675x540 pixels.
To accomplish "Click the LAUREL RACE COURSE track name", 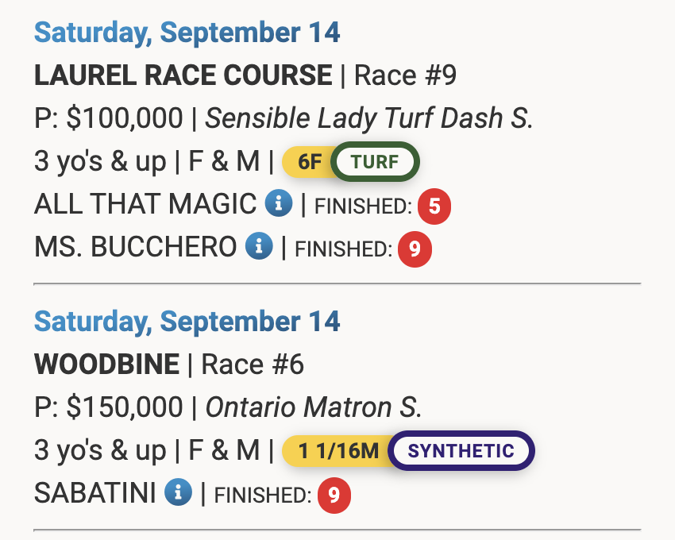I will pos(183,76).
